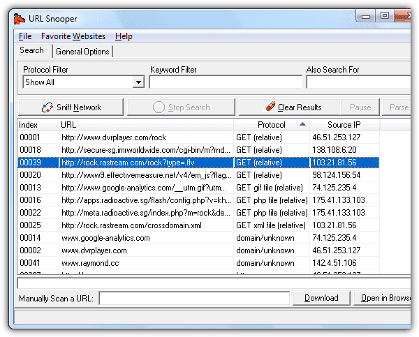Image resolution: width=419 pixels, height=337 pixels.
Task: Maximize the URL Snooper window
Action: coord(385,16)
